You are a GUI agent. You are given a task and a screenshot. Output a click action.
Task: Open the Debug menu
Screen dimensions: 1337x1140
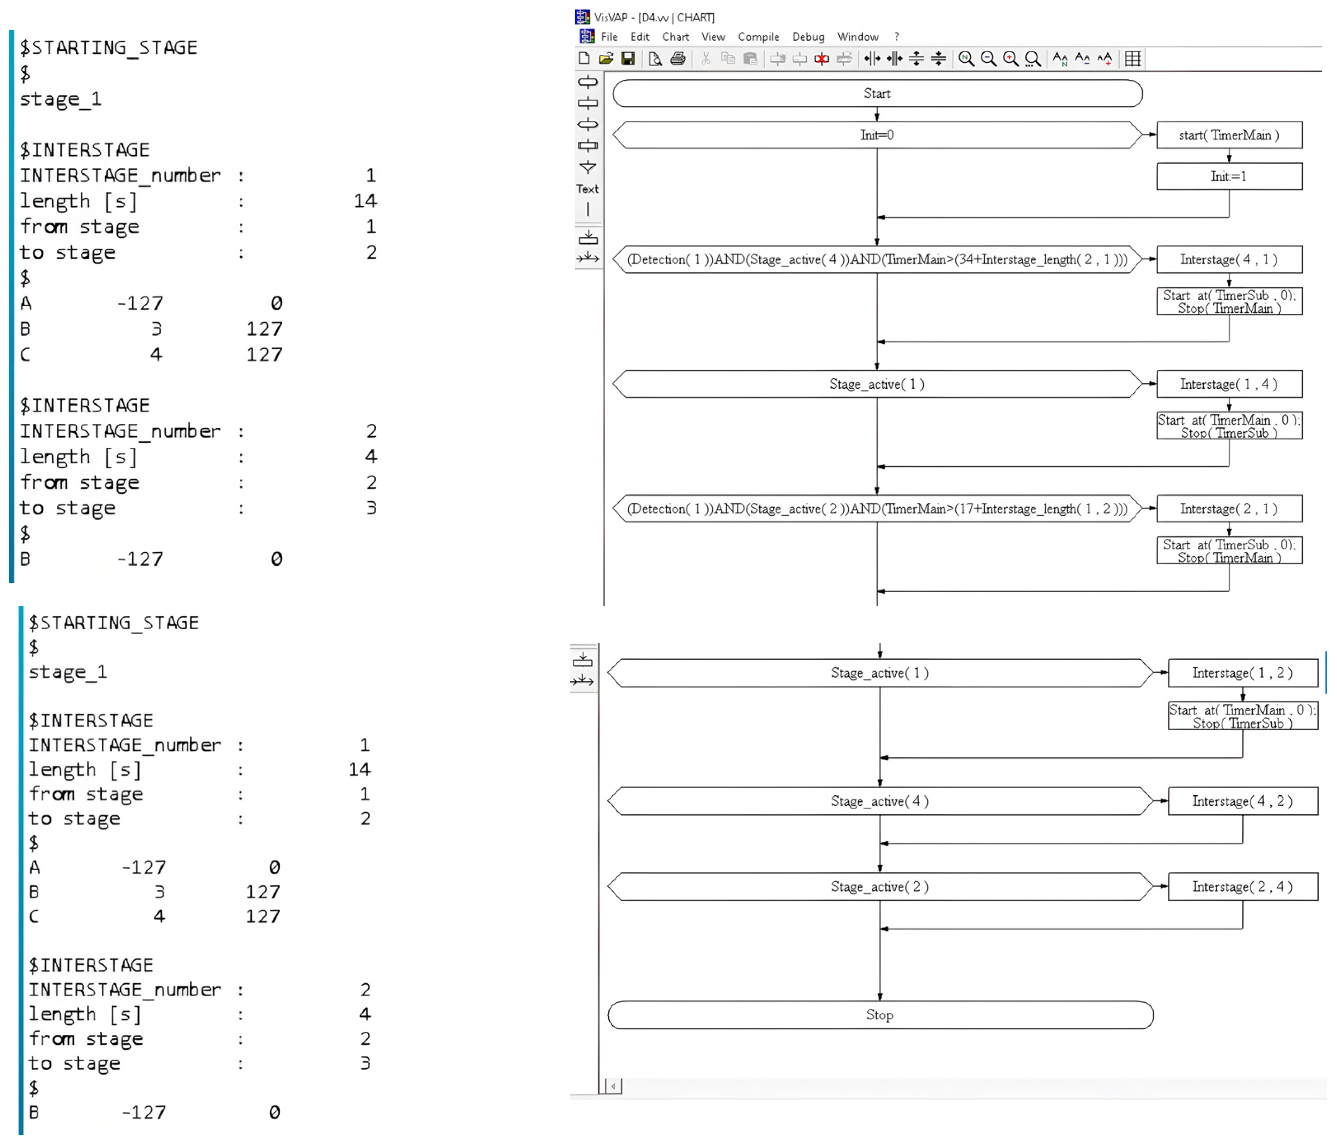[x=808, y=37]
